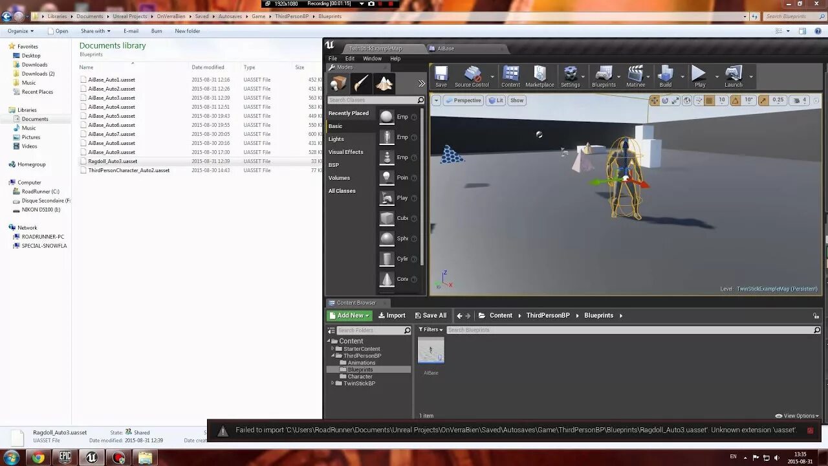Open grid snap value 10 dropdown
This screenshot has height=466, width=828.
[722, 100]
